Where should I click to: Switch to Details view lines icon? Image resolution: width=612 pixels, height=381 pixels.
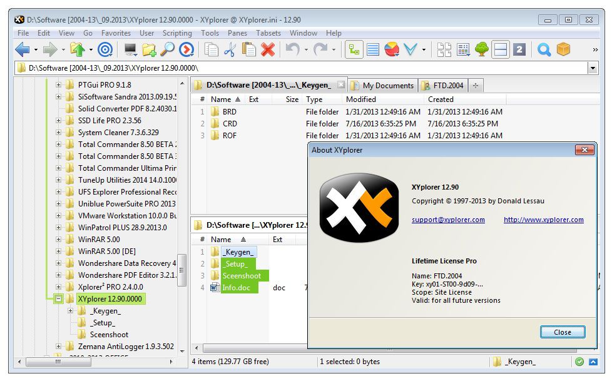pos(373,49)
